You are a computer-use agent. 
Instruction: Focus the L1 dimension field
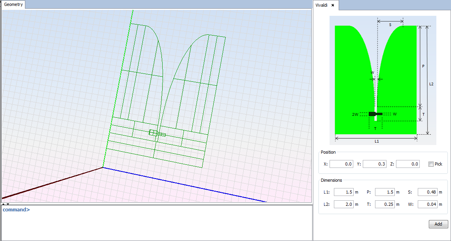343,192
